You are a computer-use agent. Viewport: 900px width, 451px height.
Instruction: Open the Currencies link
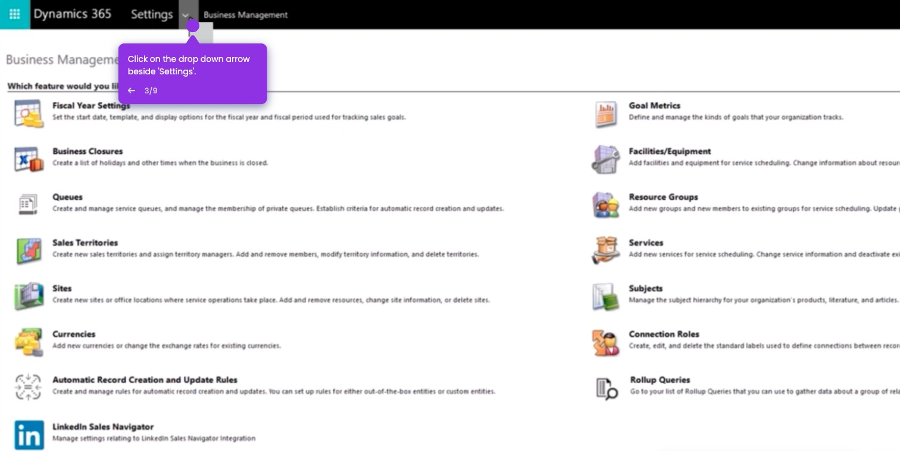(x=74, y=334)
